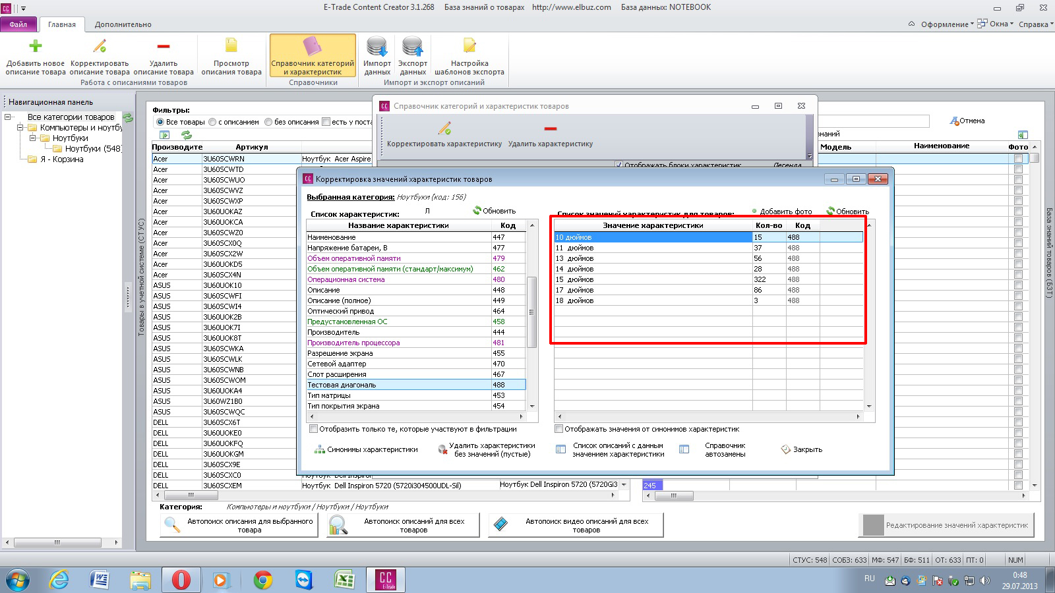This screenshot has width=1055, height=593.
Task: Collapse Ноутбуки parent tree node
Action: (x=32, y=138)
